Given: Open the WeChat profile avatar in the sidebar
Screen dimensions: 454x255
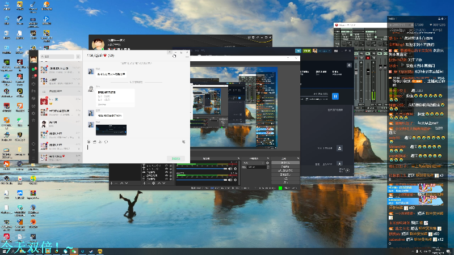Looking at the screenshot, I should 33,59.
